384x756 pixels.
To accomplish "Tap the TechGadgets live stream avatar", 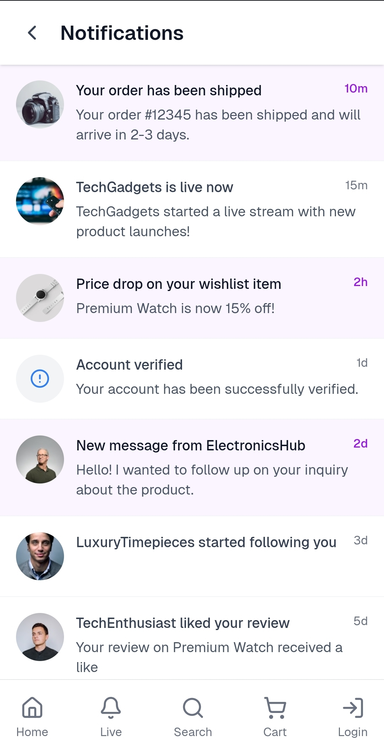I will (x=40, y=201).
